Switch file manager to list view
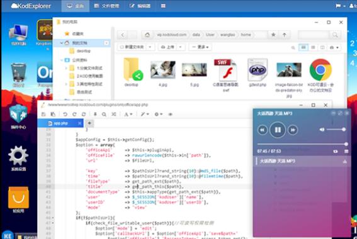The width and height of the screenshot is (357, 239). (313, 47)
